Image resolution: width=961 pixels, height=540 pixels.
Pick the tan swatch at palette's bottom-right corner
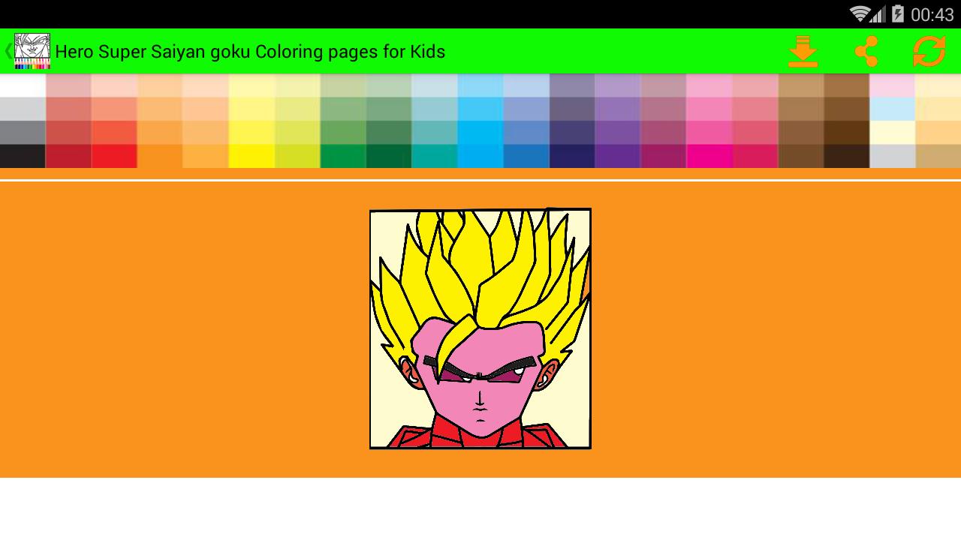click(x=938, y=156)
